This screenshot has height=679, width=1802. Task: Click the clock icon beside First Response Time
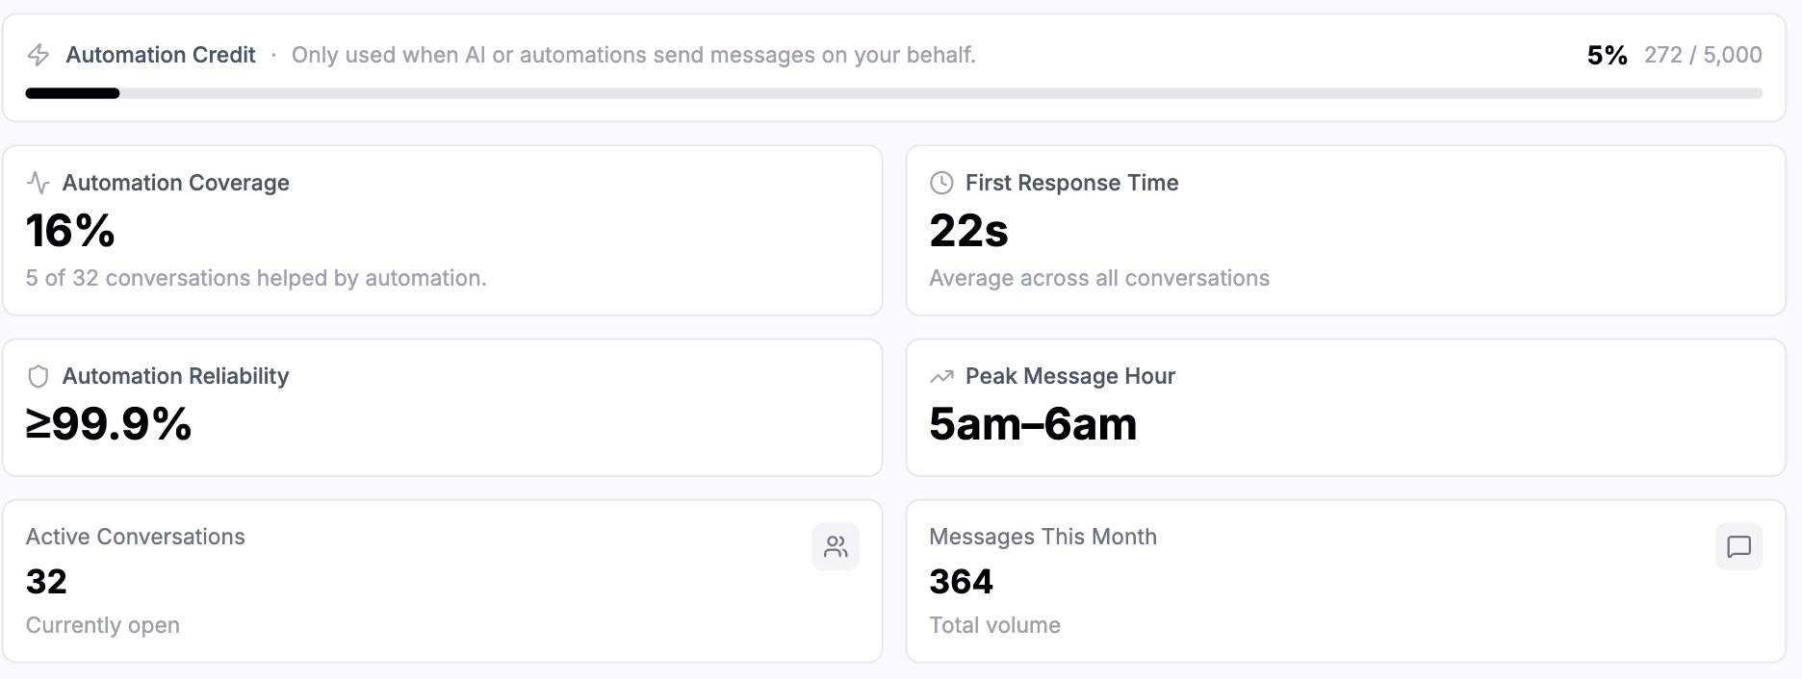(x=940, y=182)
